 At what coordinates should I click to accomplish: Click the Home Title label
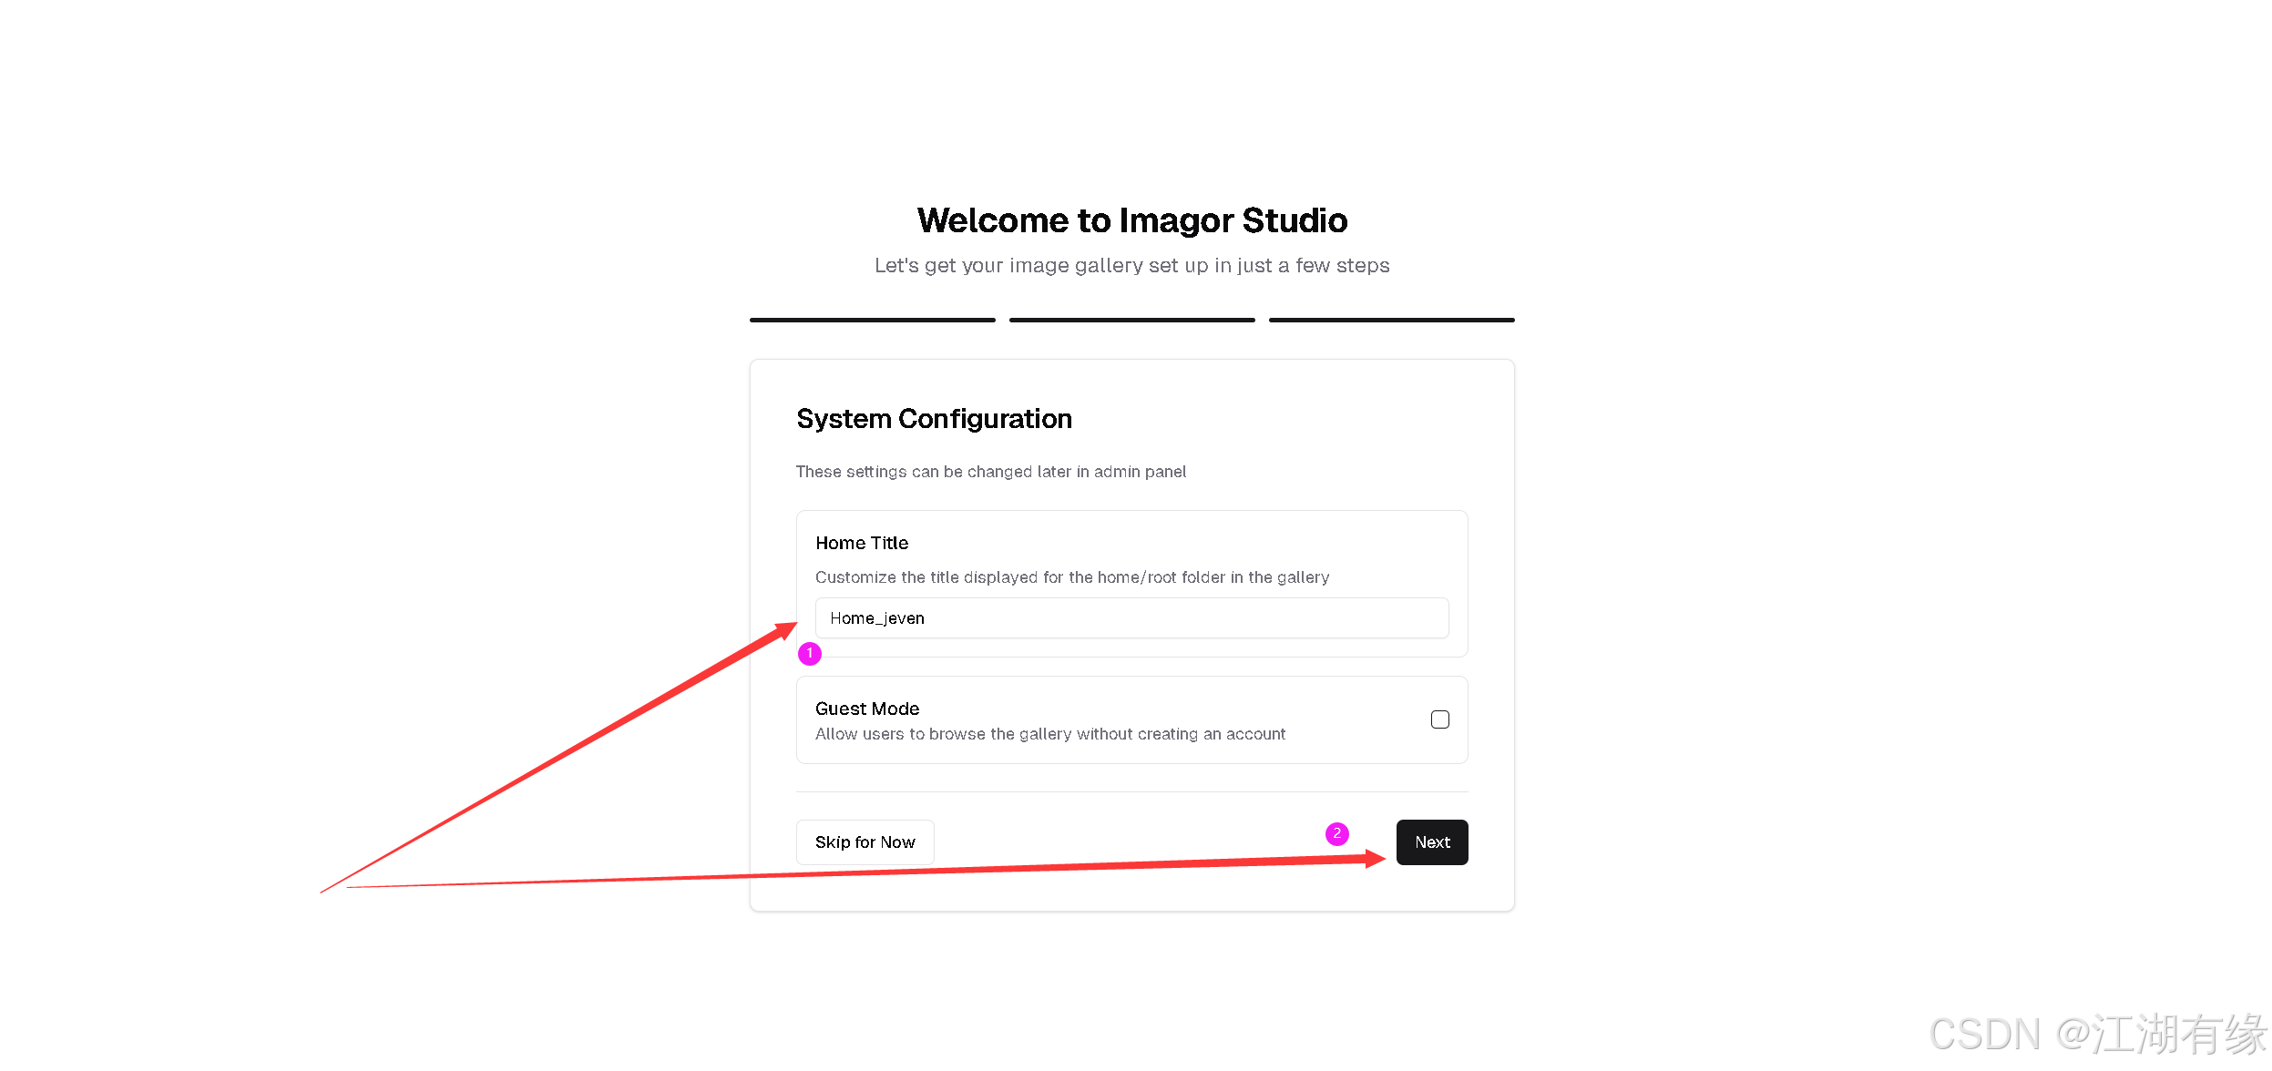coord(862,543)
